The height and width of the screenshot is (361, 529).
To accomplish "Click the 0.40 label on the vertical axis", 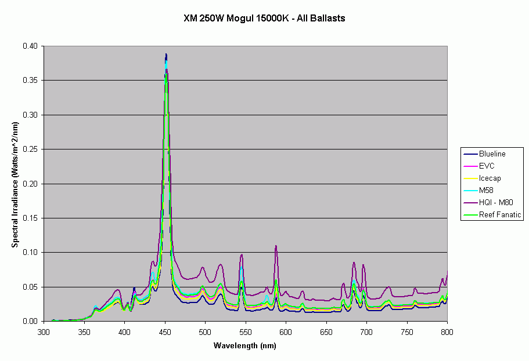I will pos(30,46).
